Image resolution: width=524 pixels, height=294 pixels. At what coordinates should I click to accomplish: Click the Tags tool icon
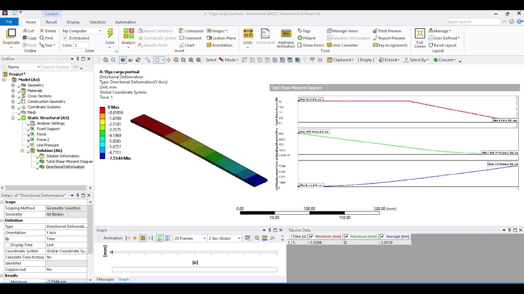coord(300,31)
